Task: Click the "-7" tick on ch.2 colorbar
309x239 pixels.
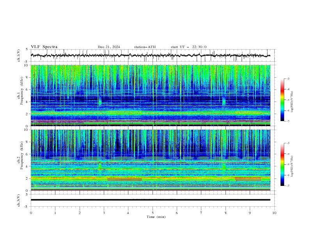Action: tap(288, 186)
